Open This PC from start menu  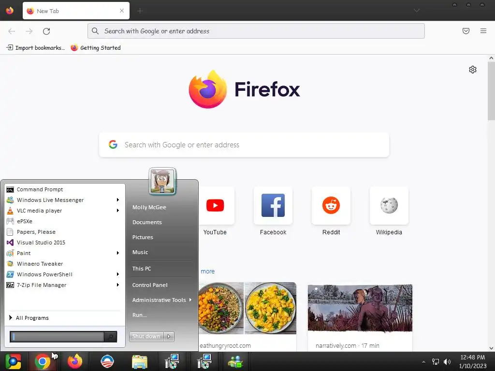coord(142,269)
